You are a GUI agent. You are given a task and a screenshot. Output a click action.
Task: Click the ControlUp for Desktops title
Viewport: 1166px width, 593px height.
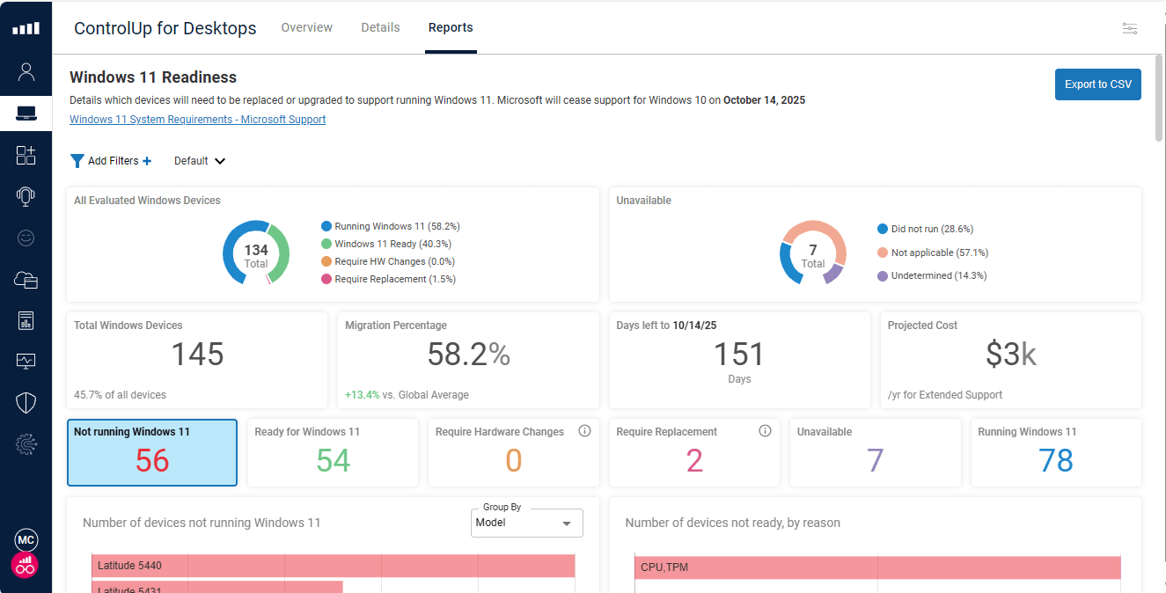[165, 28]
